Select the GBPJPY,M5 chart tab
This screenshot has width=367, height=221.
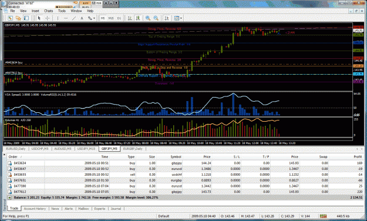click(x=109, y=149)
